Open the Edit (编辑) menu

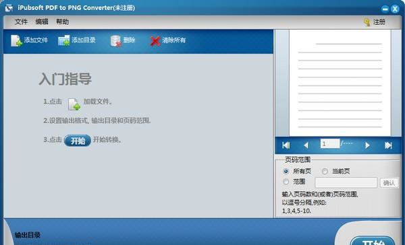[x=42, y=22]
